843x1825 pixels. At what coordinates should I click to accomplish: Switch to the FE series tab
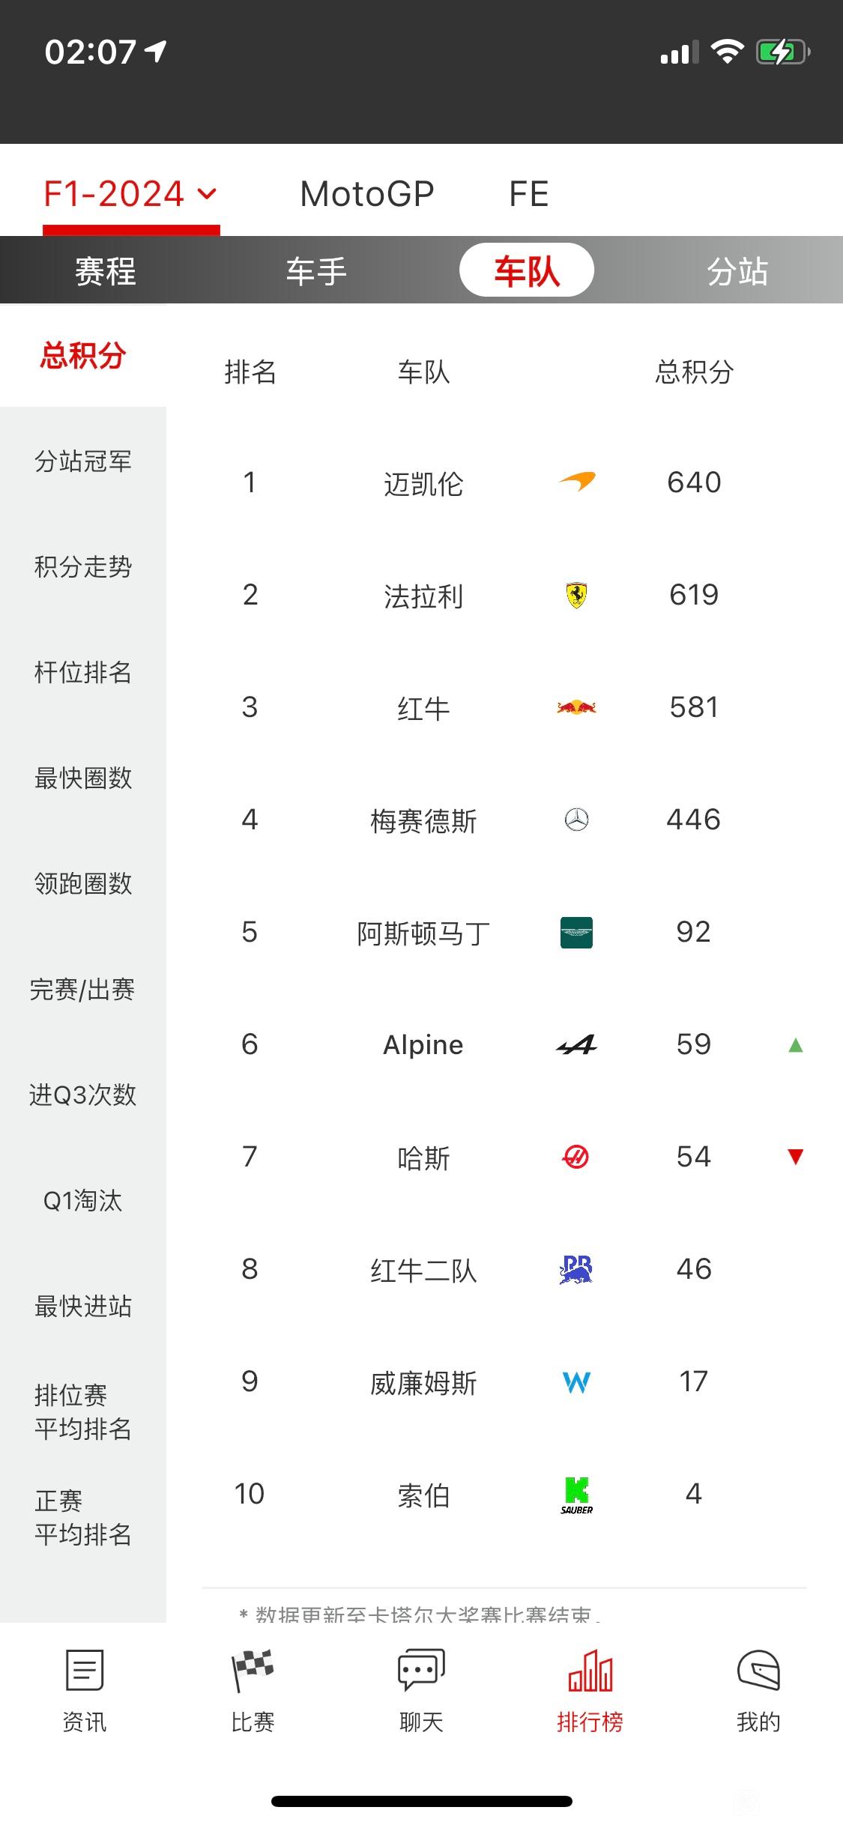coord(529,194)
